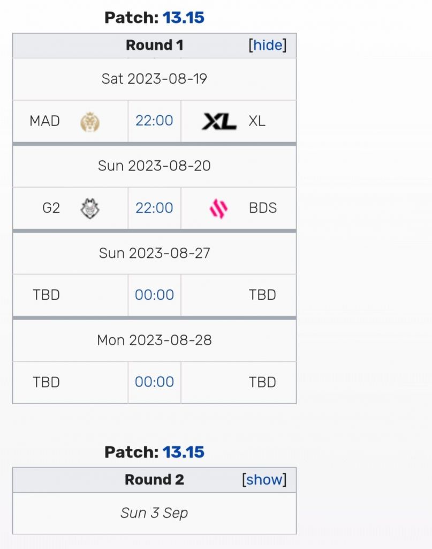Click the Sat 2023-08-19 date row
The image size is (432, 549).
pos(154,79)
